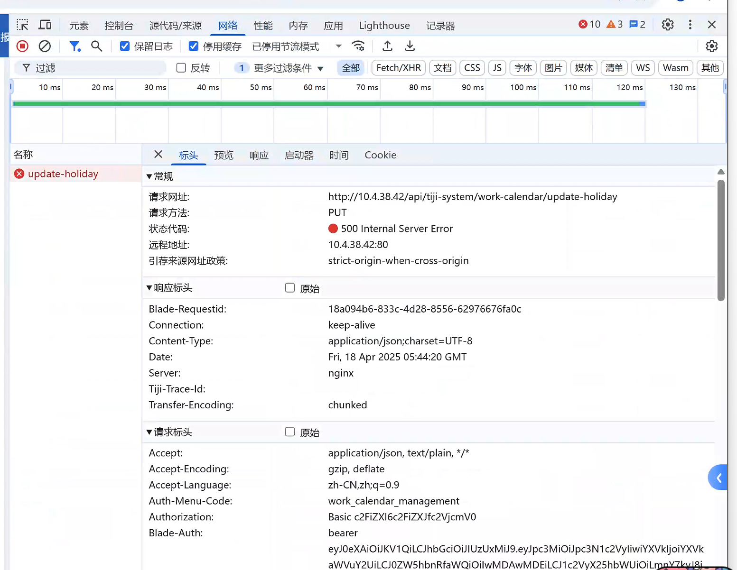The image size is (737, 570).
Task: Enable raw view for request headers
Action: click(290, 432)
